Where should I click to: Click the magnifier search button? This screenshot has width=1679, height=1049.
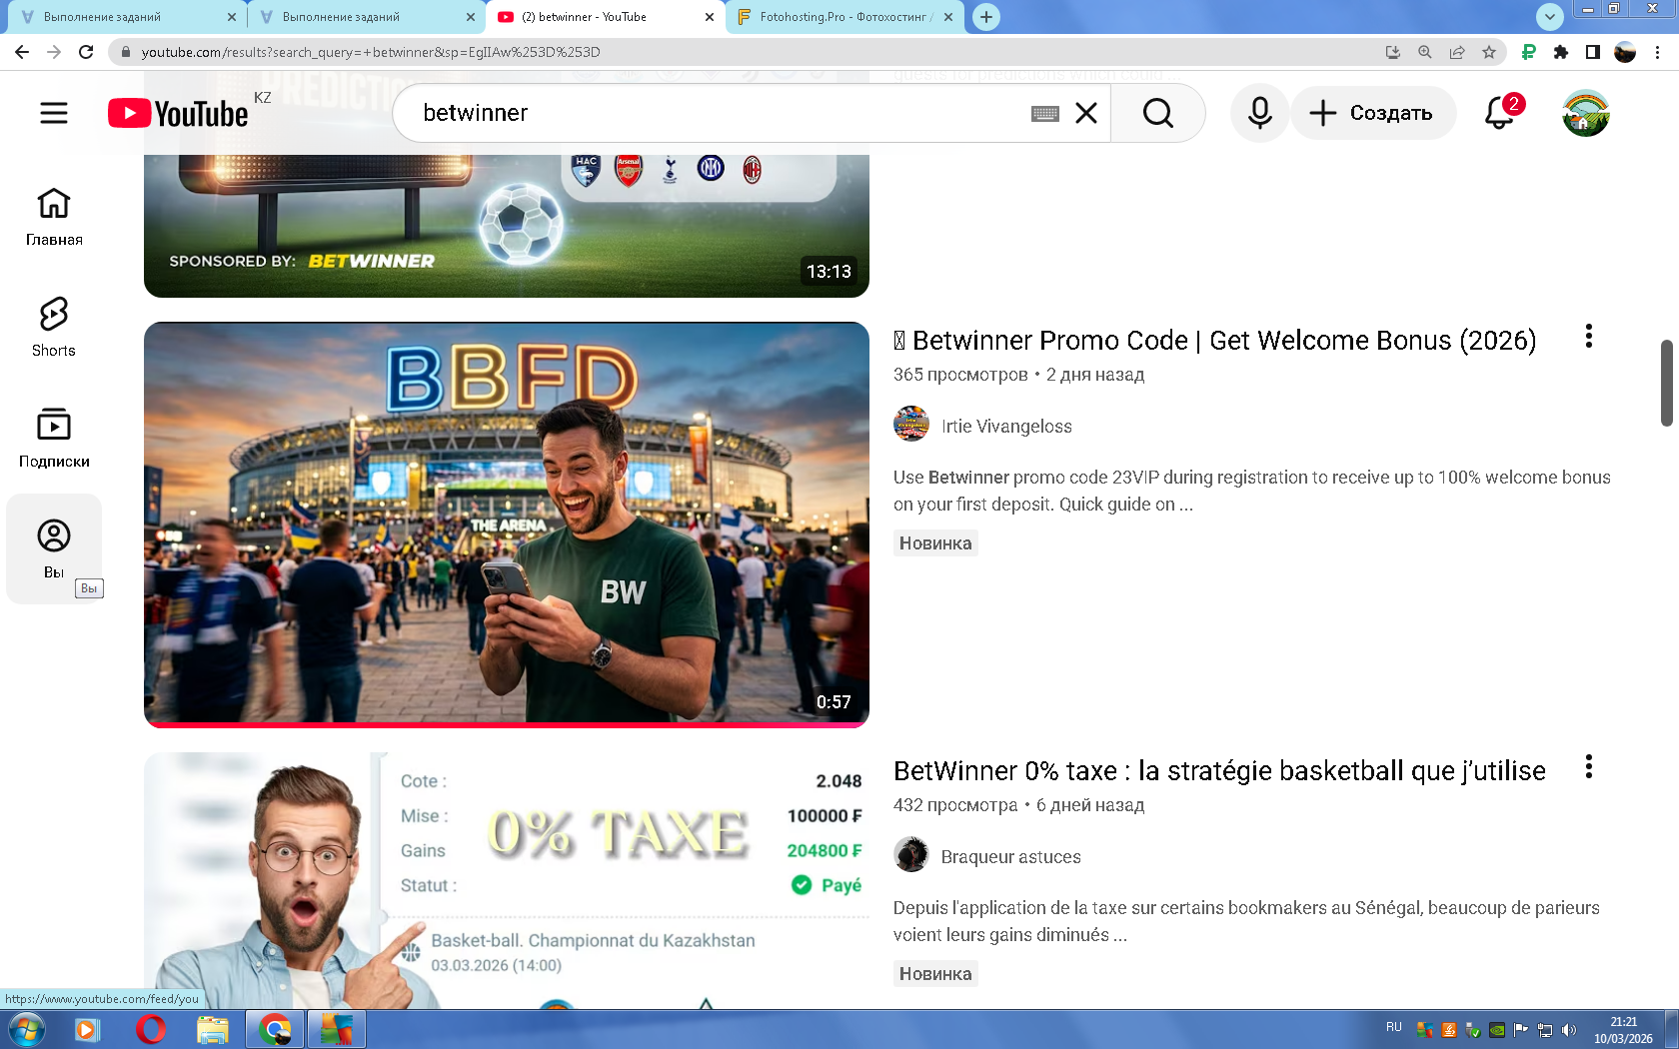1157,114
